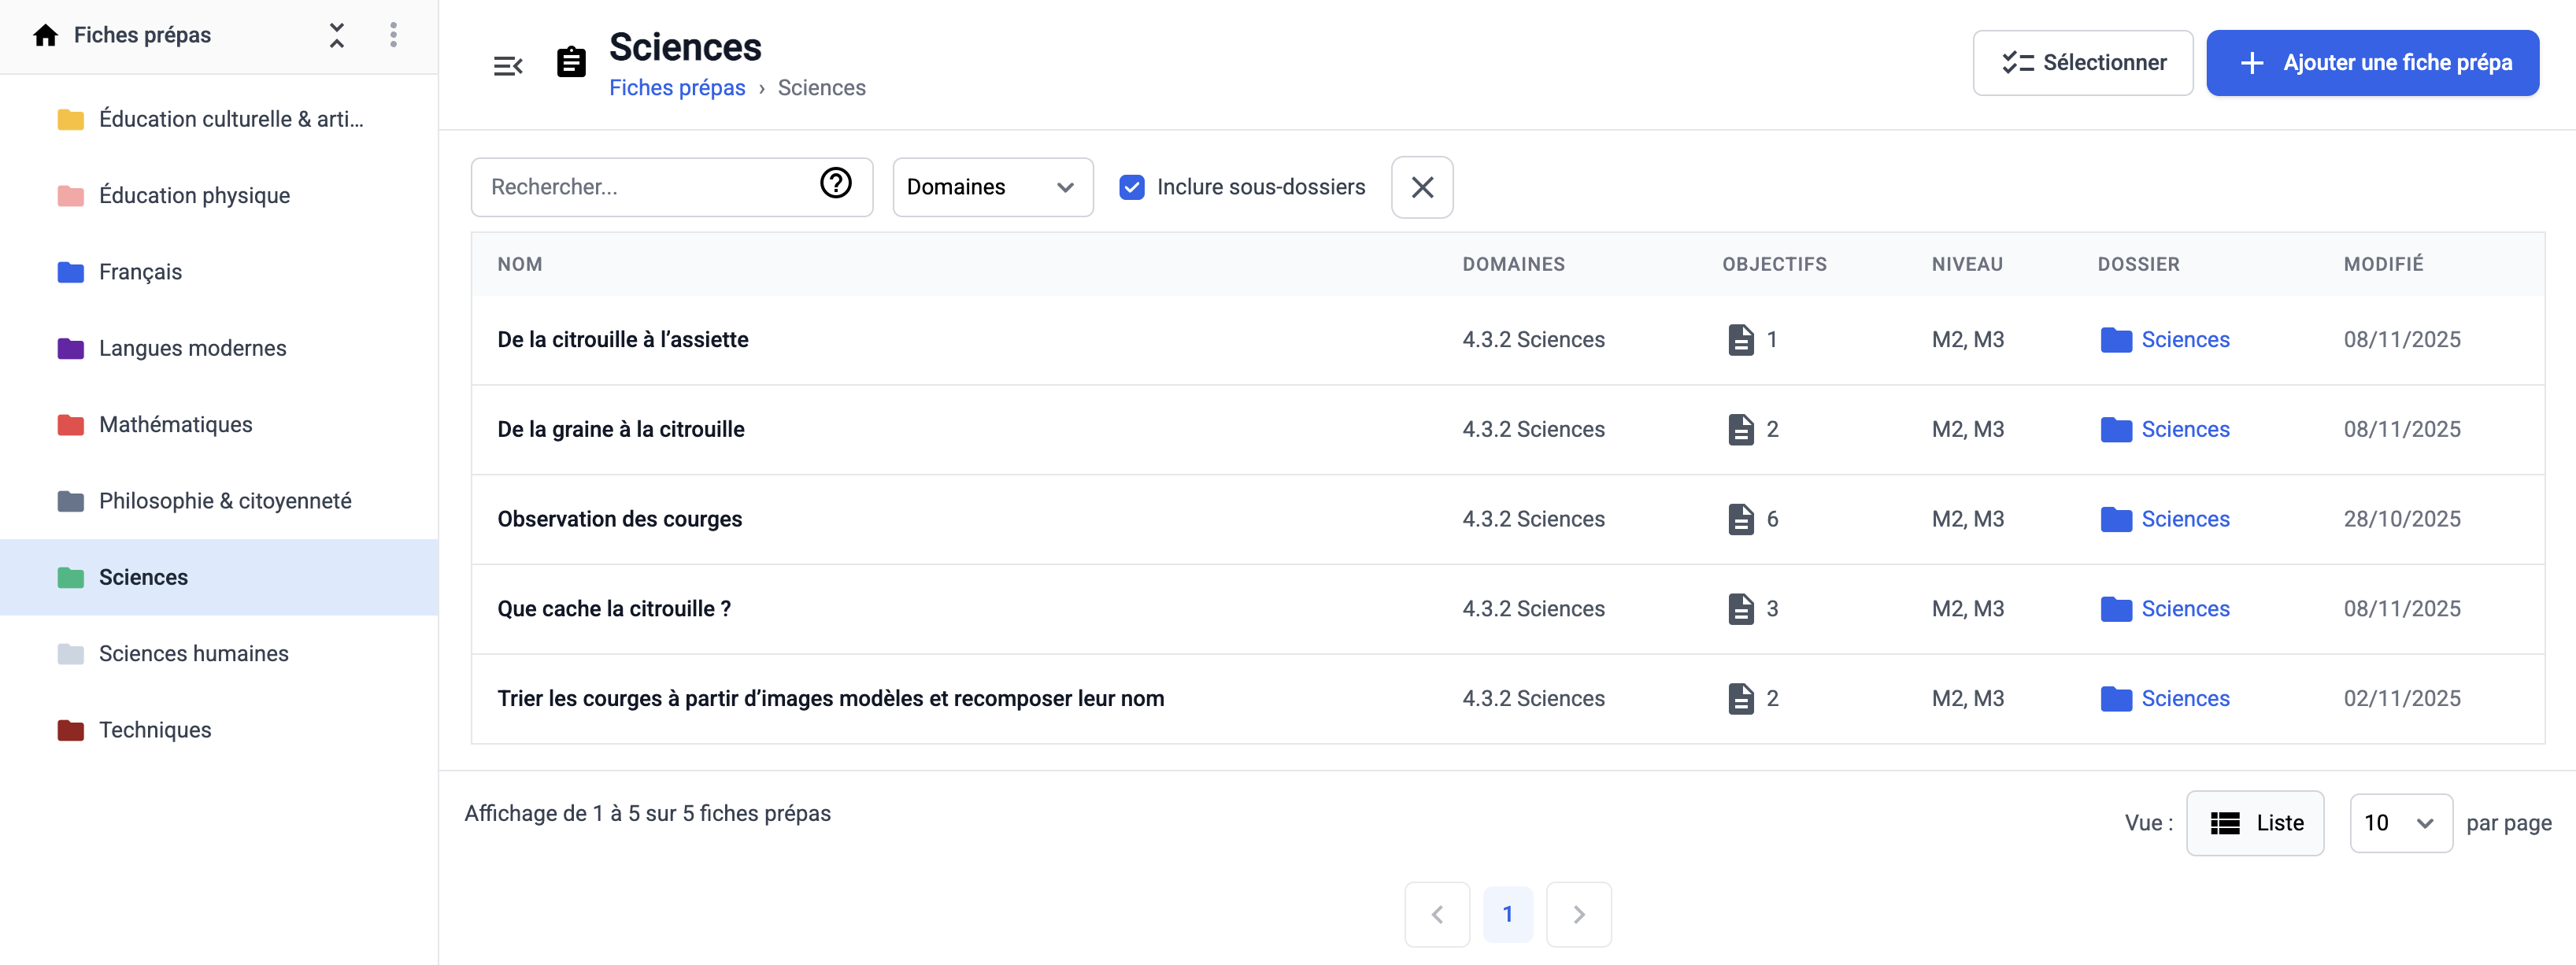The height and width of the screenshot is (965, 2576).
Task: Open the Techniques folder in sidebar
Action: pos(155,730)
